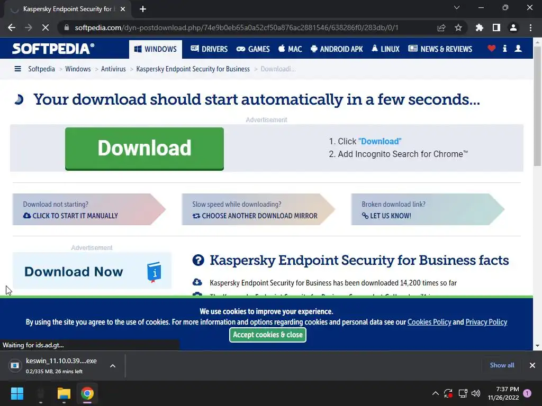This screenshot has width=542, height=406.
Task: Bookmark this tab with the star icon
Action: (458, 27)
